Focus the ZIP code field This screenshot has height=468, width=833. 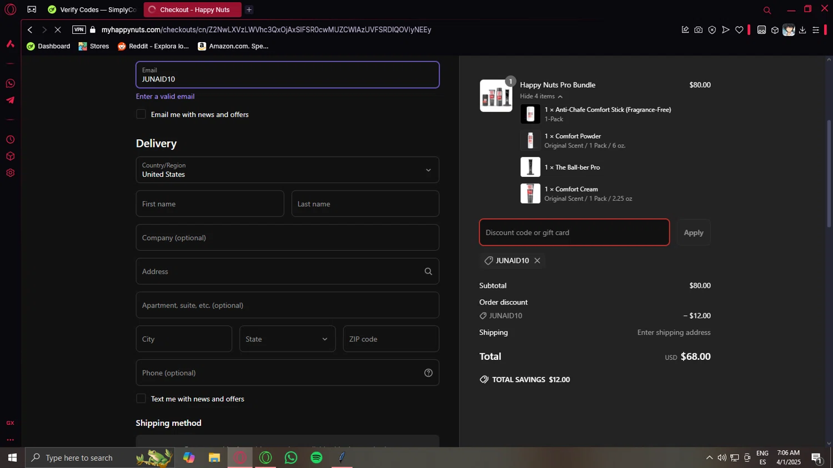(x=391, y=339)
